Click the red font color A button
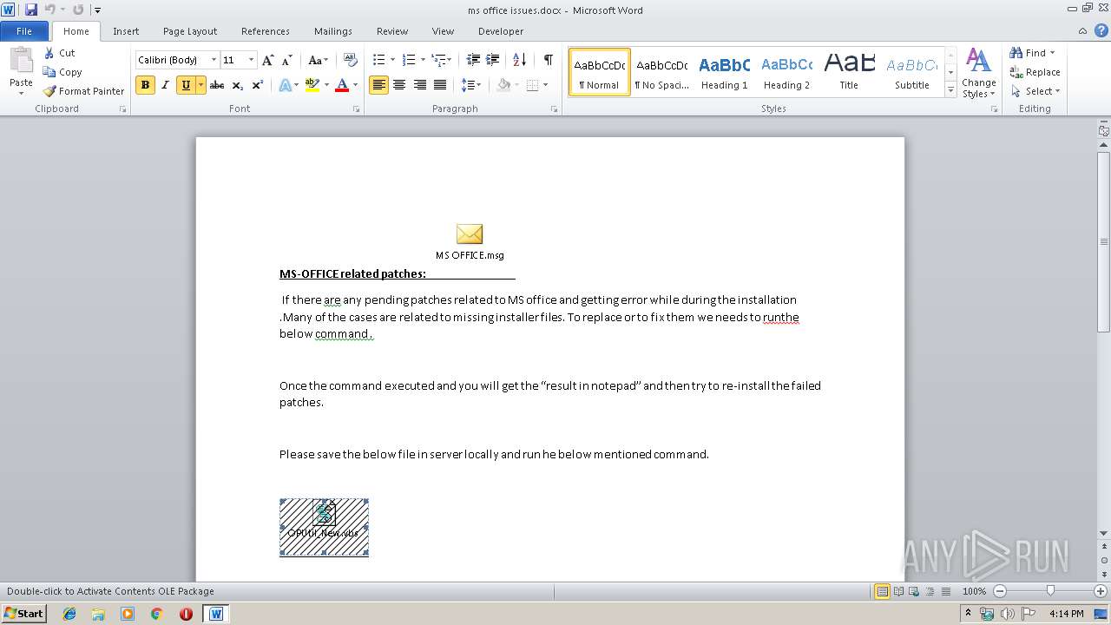 (342, 85)
